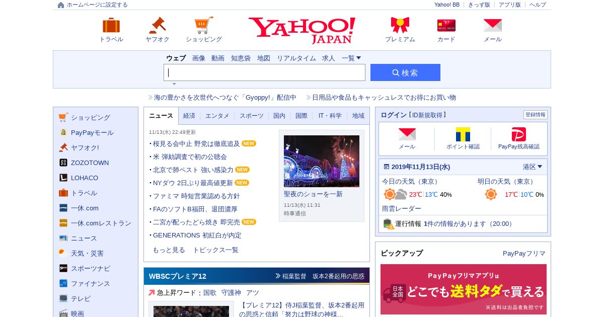Viewport: 604px width, 317px height.
Task: Open PayPayモール in the sidebar
Action: pyautogui.click(x=92, y=132)
